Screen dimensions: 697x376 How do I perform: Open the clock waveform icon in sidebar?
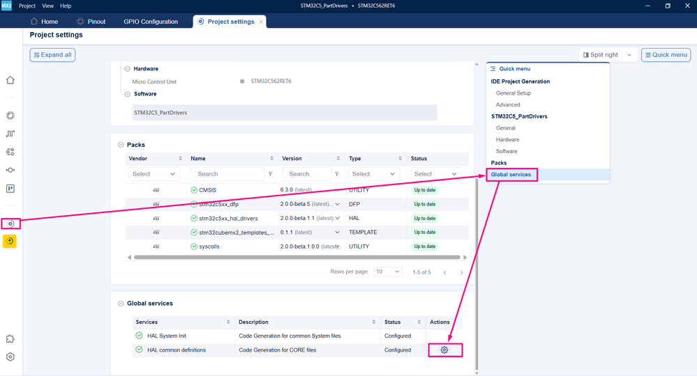point(10,134)
